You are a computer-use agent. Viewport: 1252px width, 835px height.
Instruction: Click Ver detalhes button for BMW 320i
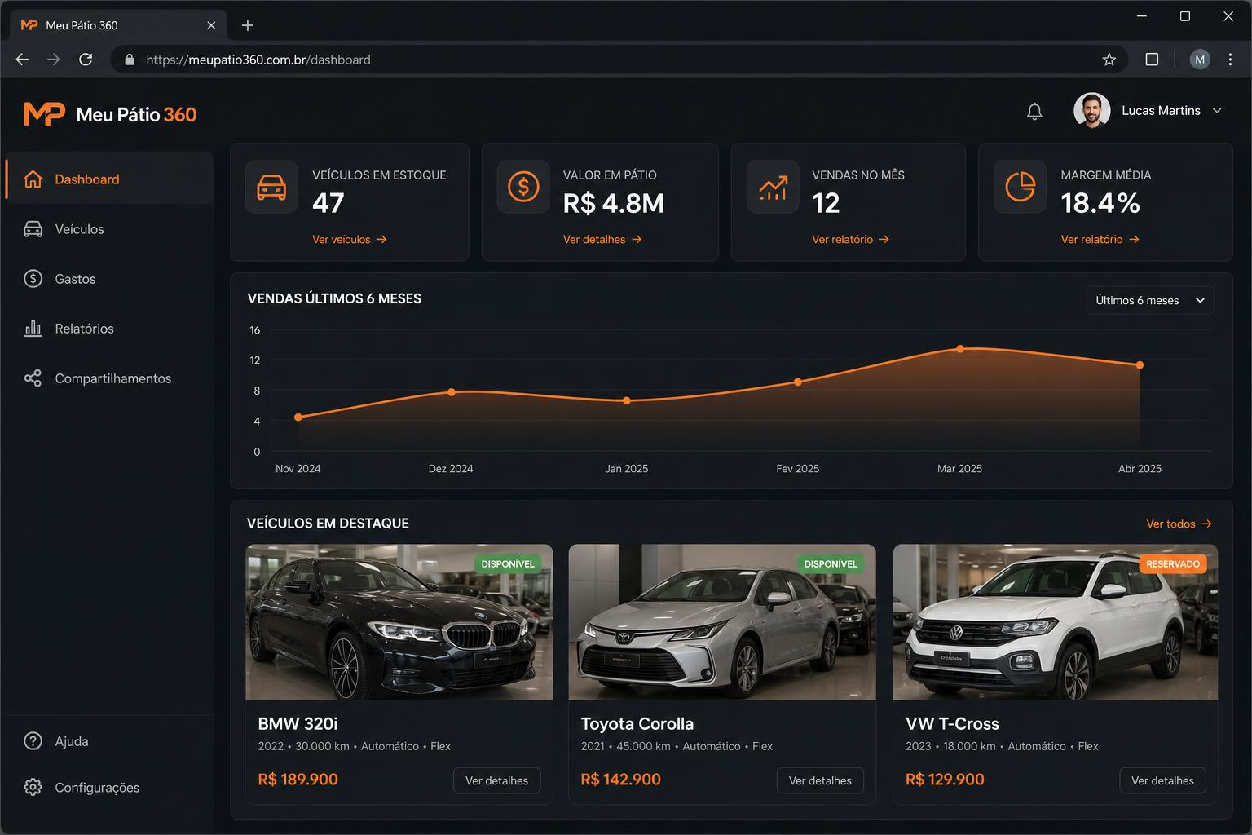click(x=496, y=780)
